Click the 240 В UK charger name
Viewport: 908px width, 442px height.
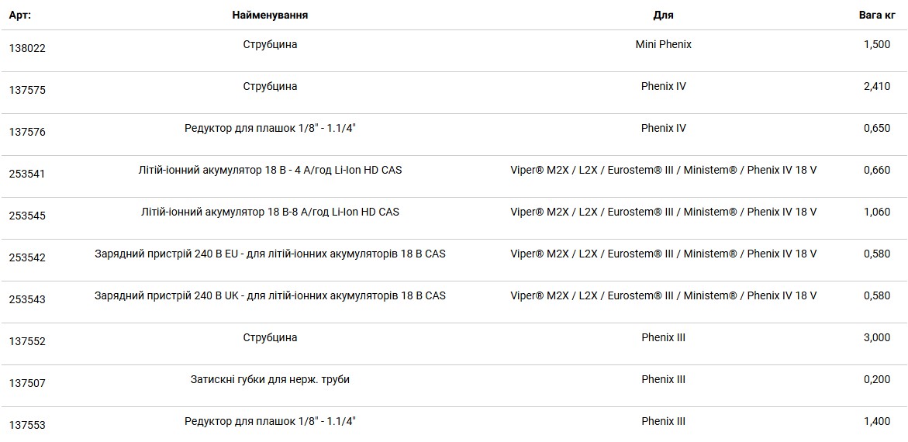(270, 295)
